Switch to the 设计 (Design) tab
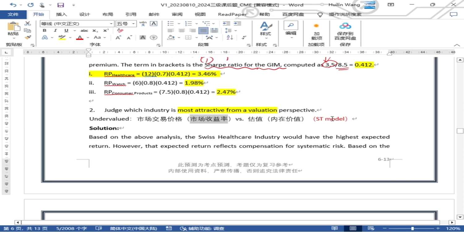This screenshot has width=464, height=232. 84,15
